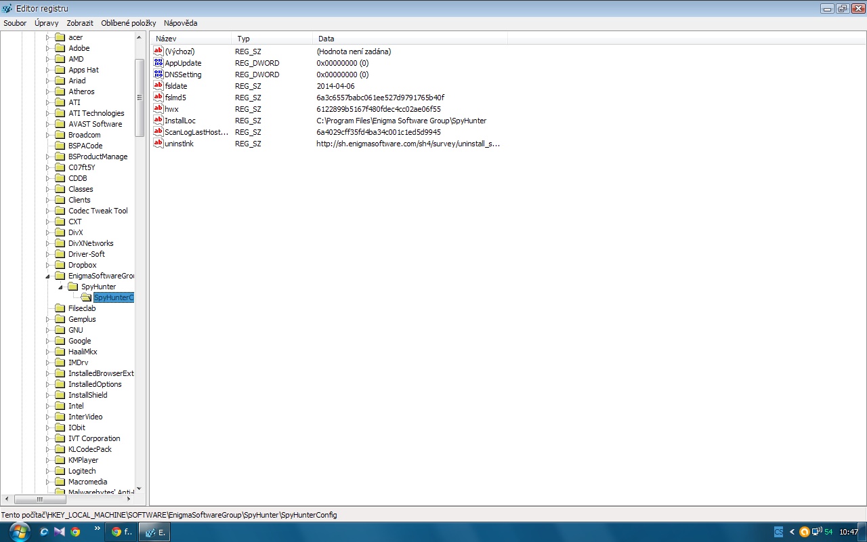Expand the Intel registry key
Image resolution: width=867 pixels, height=542 pixels.
(48, 406)
